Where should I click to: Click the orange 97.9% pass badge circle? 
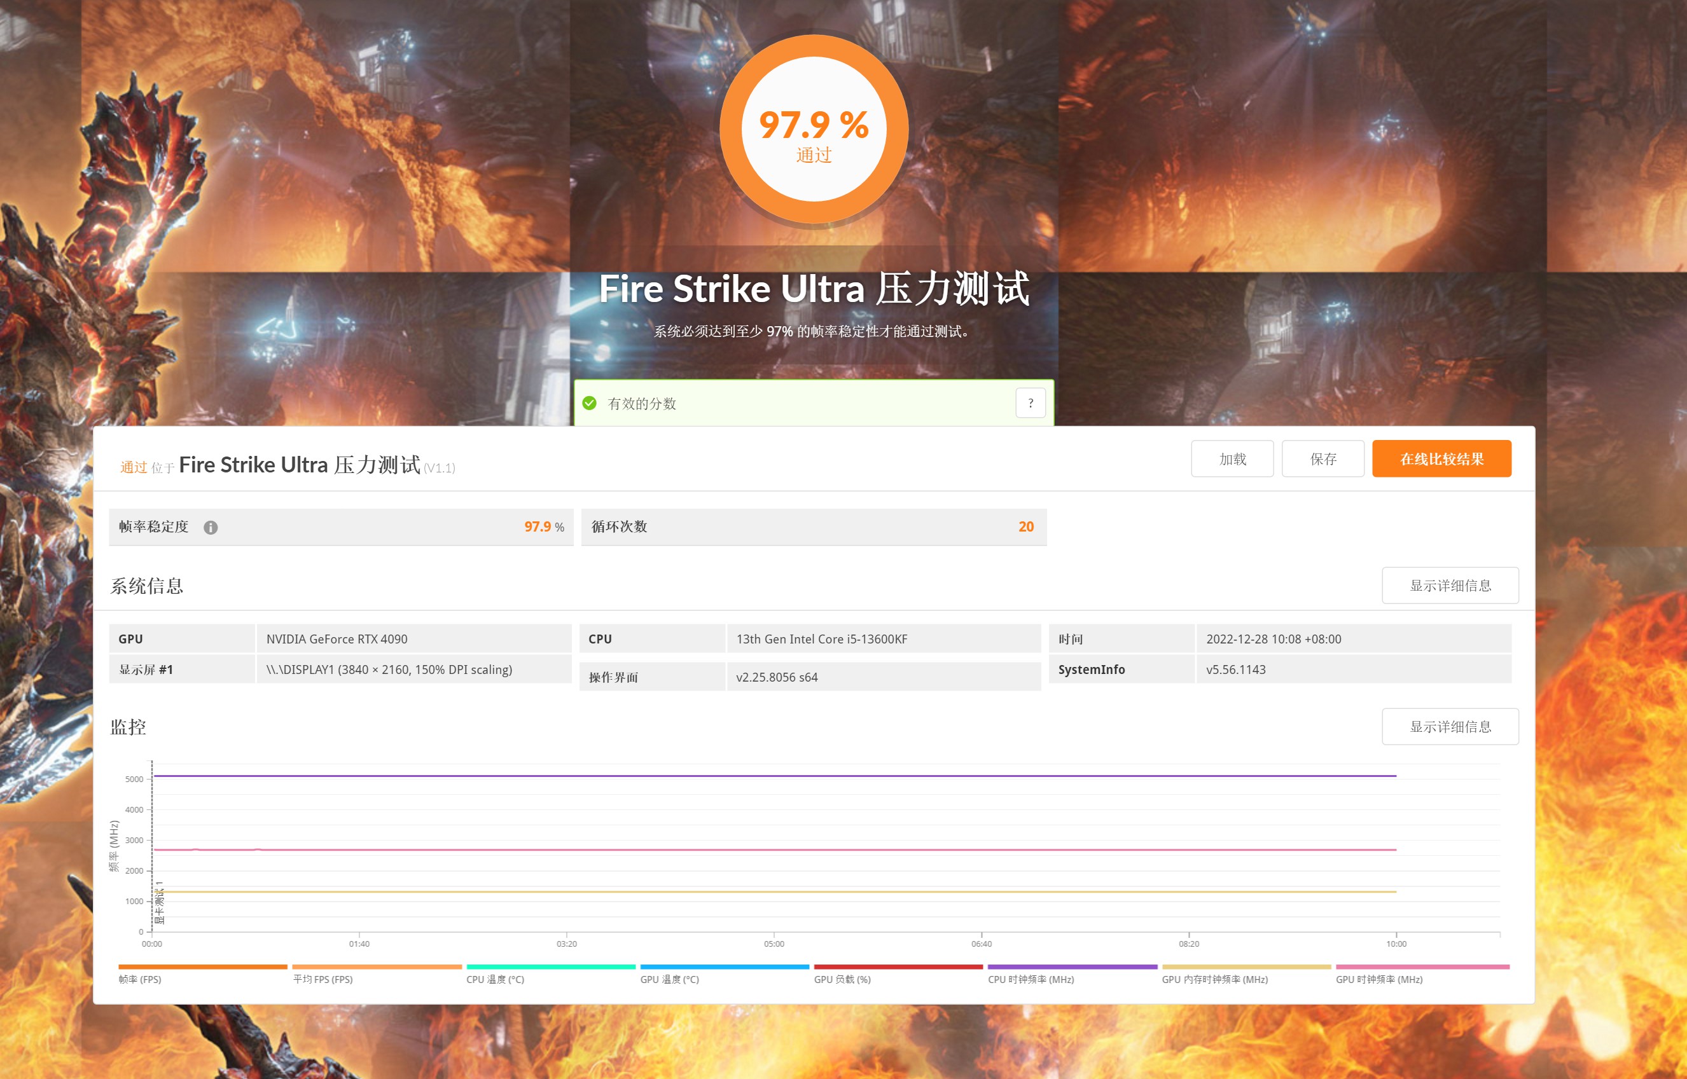(813, 128)
